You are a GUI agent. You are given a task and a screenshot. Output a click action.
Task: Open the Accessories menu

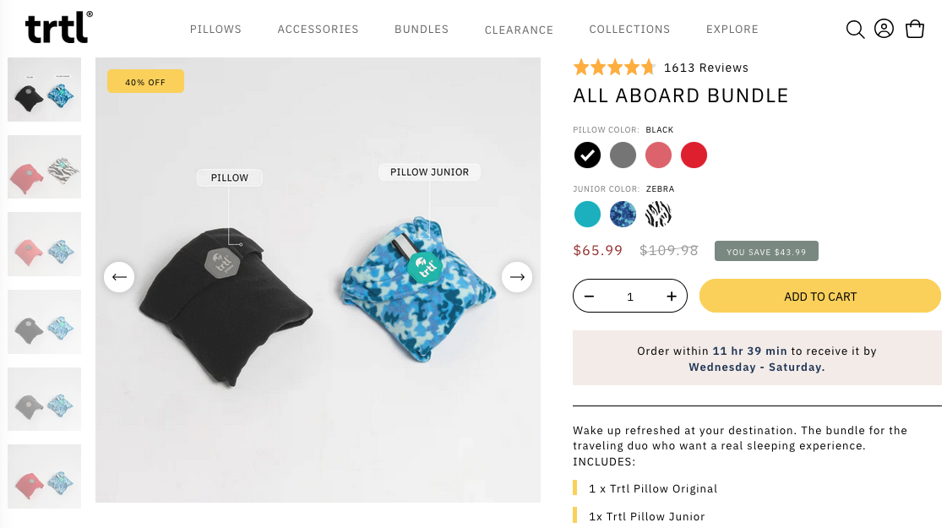pos(318,29)
